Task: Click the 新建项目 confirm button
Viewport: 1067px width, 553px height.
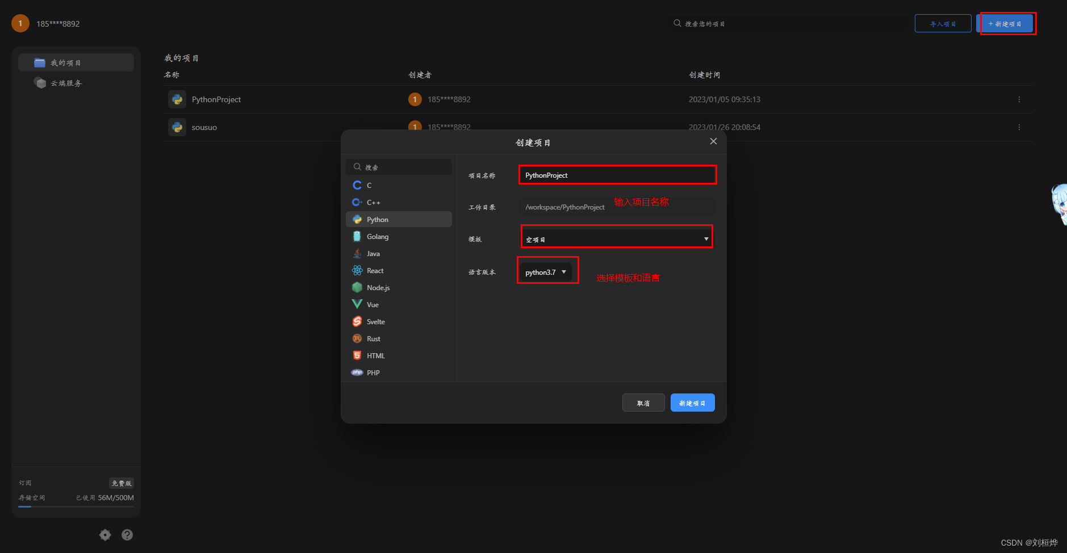Action: point(692,403)
